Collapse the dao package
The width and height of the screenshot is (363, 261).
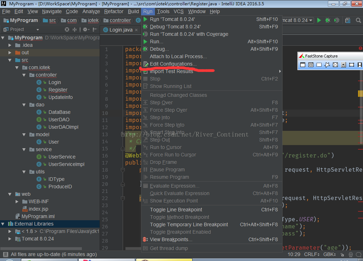(x=24, y=105)
